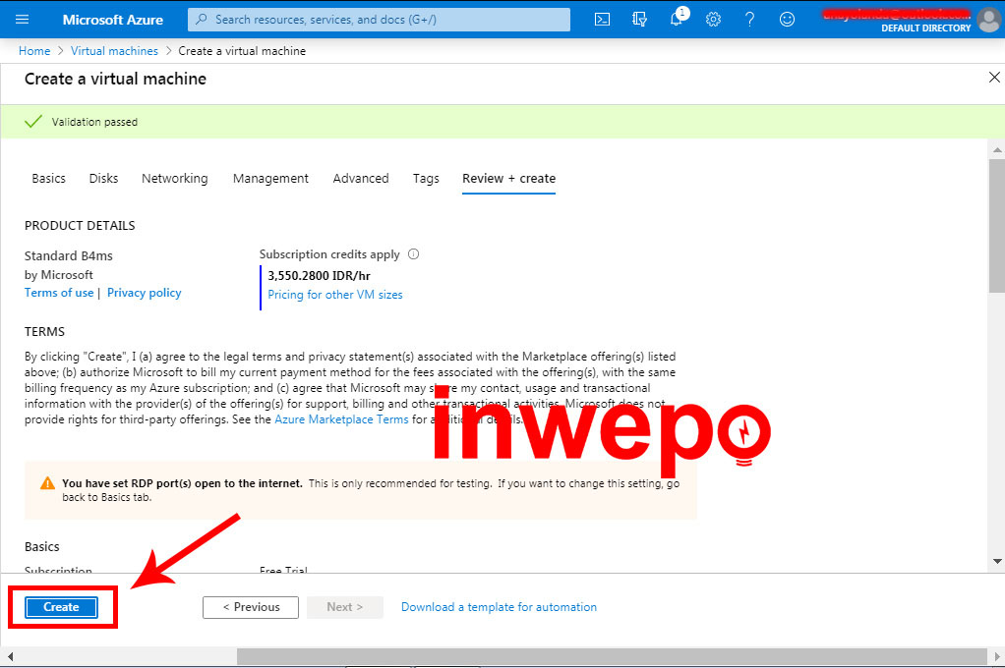This screenshot has width=1005, height=668.
Task: Click the horizontal scrollbar left arrow
Action: [x=10, y=656]
